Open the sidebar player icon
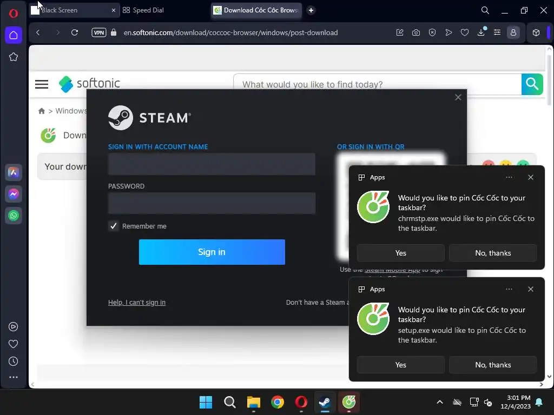Viewport: 554px width, 415px height. point(14,327)
